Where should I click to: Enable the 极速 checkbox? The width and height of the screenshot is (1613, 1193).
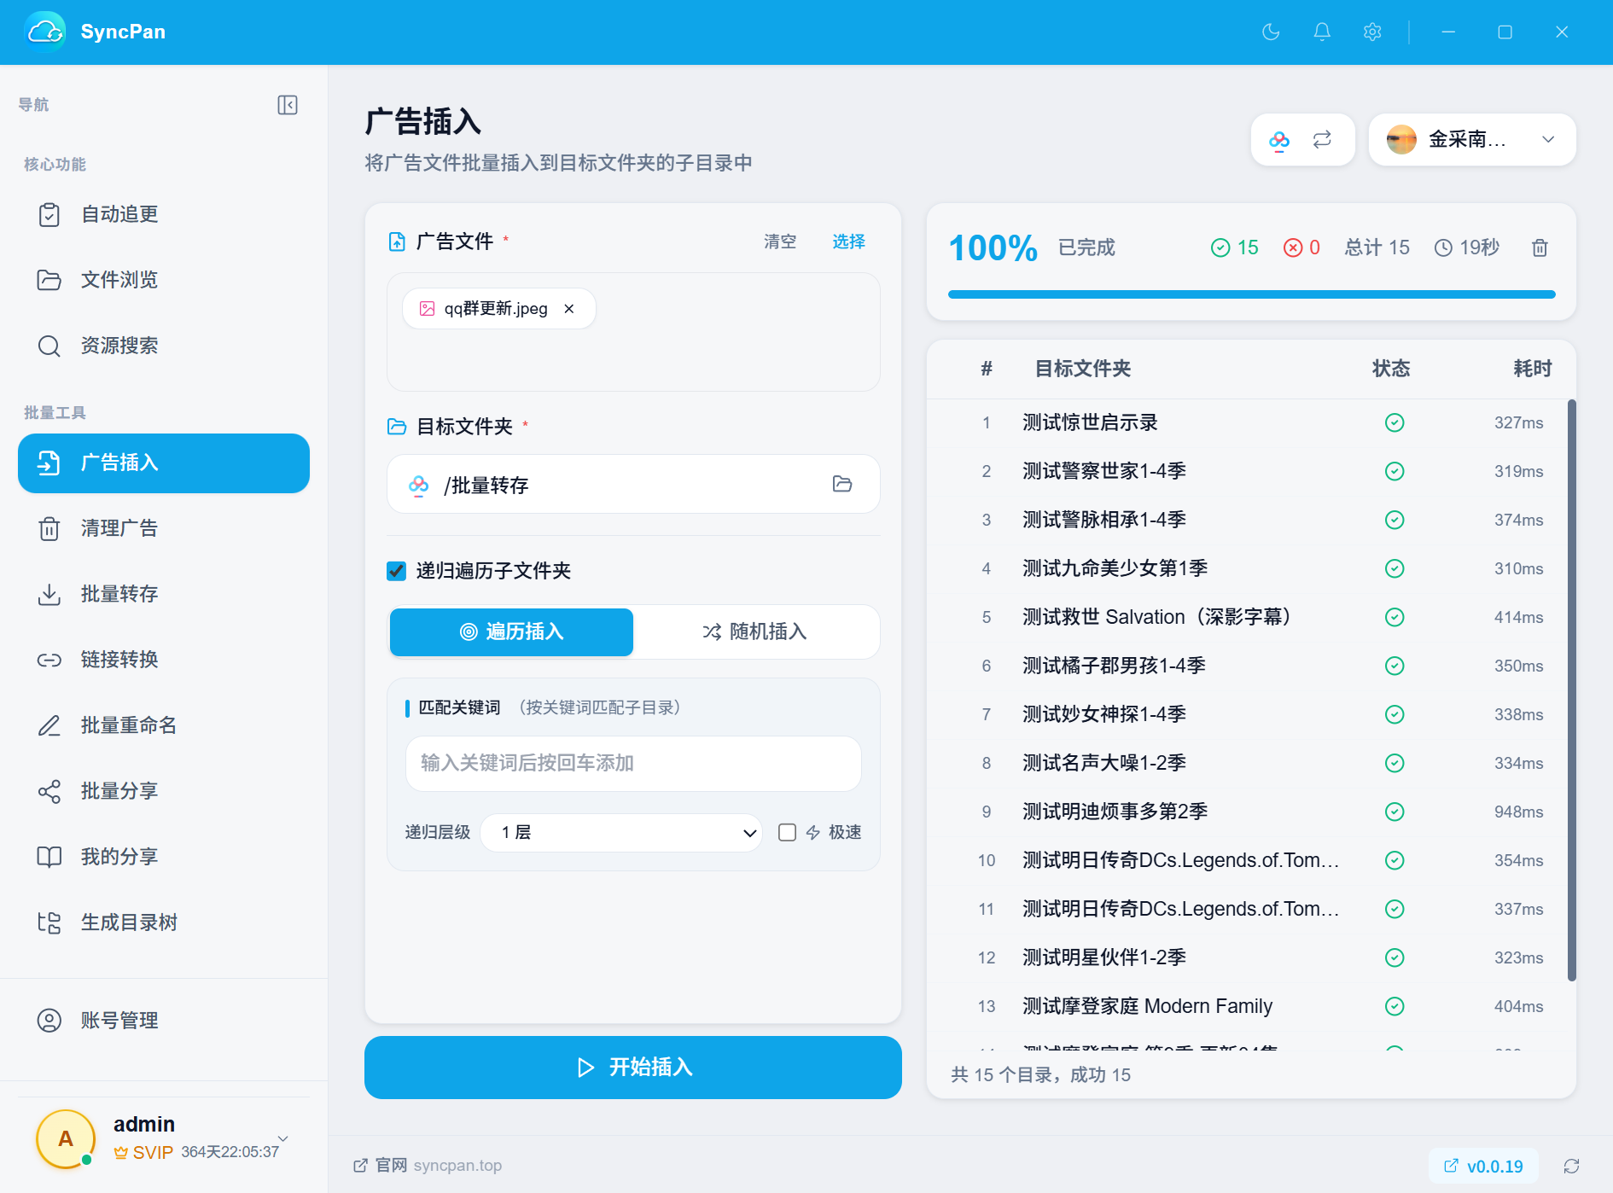(787, 832)
